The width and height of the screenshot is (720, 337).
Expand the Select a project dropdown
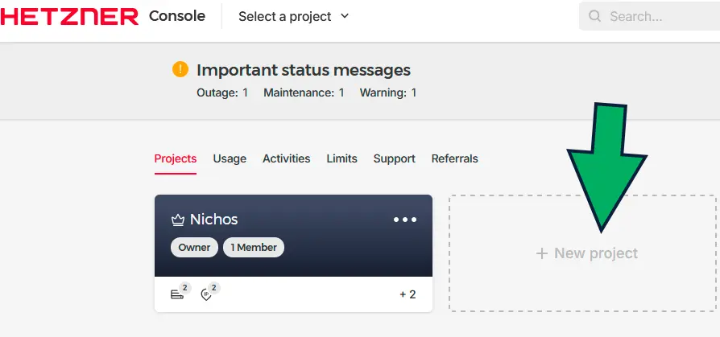[294, 17]
